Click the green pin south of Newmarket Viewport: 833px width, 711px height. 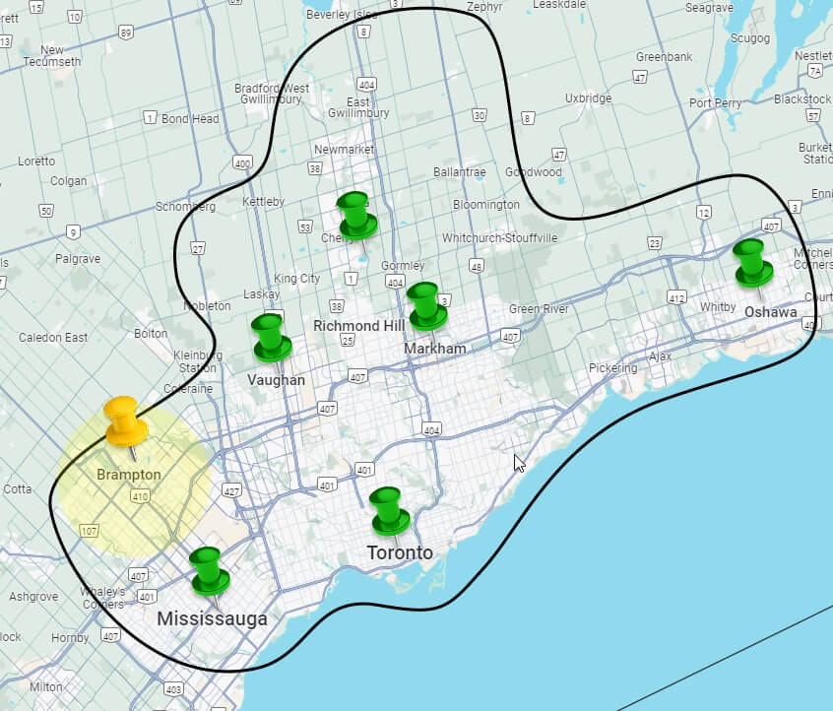click(x=355, y=214)
